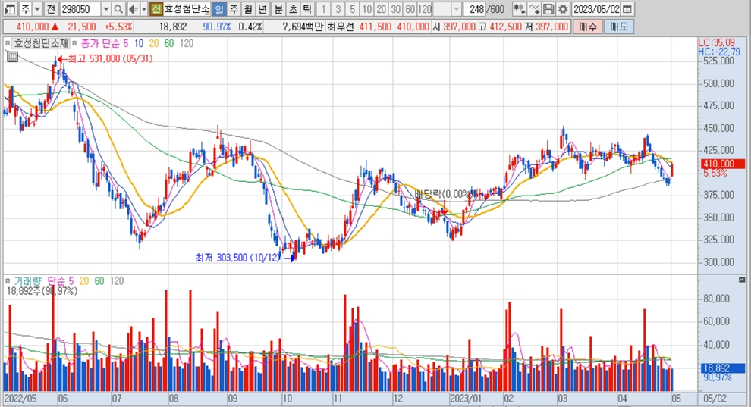Image resolution: width=751 pixels, height=407 pixels.
Task: Switch to the monthly (월) chart period
Action: click(x=247, y=9)
